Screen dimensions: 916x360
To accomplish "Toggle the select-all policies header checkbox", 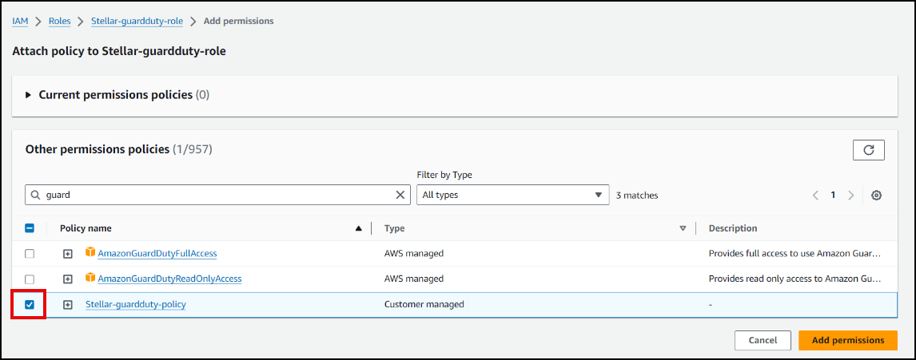I will (x=30, y=228).
